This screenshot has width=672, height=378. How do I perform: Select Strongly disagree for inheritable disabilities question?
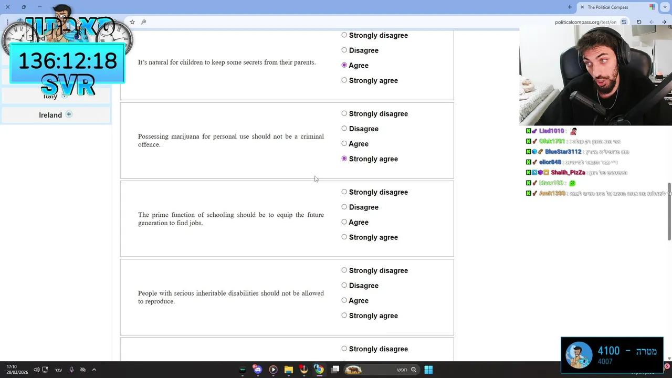point(344,270)
